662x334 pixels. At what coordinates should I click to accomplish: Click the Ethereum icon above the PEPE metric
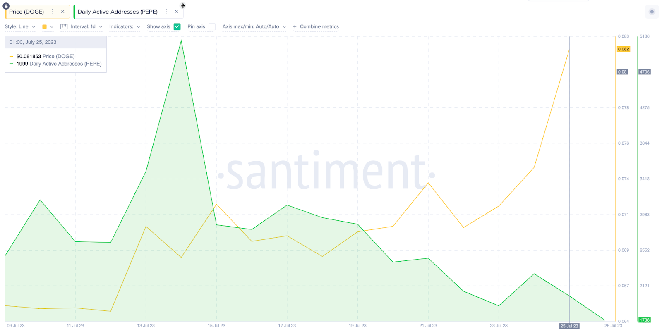[183, 5]
